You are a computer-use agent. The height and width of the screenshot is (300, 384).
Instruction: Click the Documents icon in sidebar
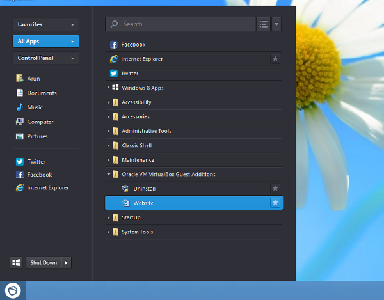[x=20, y=93]
